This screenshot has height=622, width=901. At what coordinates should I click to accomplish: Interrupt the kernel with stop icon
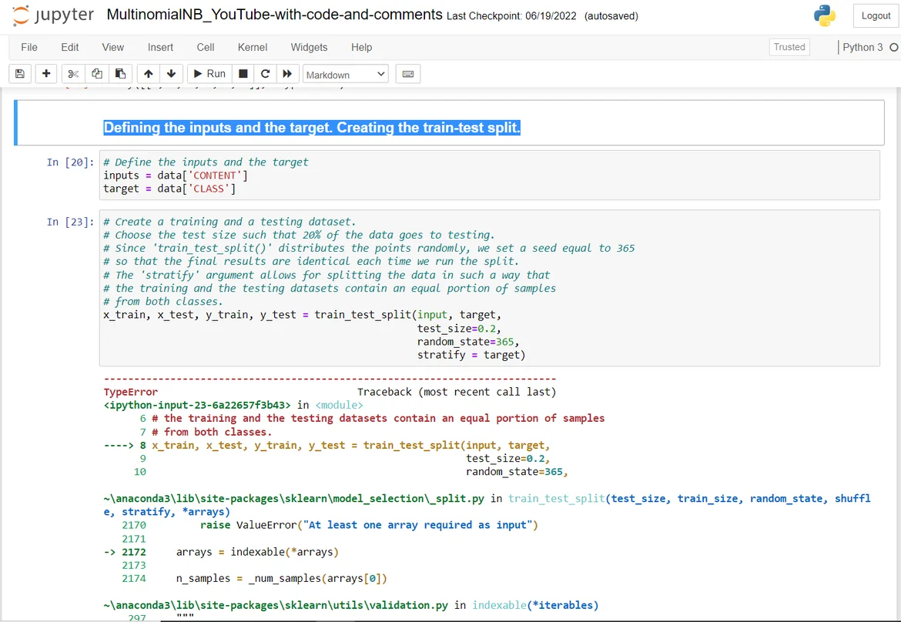tap(243, 74)
